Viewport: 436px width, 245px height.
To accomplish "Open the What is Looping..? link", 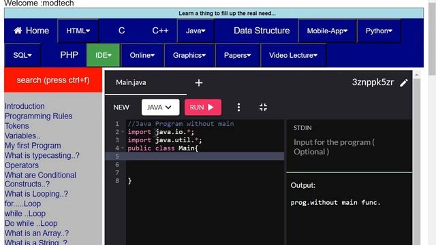I will coord(36,194).
